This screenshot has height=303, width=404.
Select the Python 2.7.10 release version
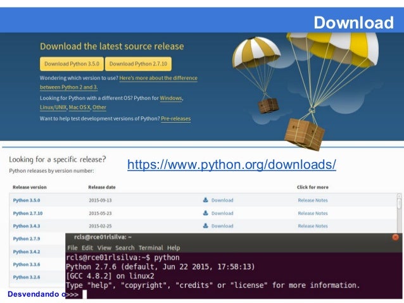[28, 213]
